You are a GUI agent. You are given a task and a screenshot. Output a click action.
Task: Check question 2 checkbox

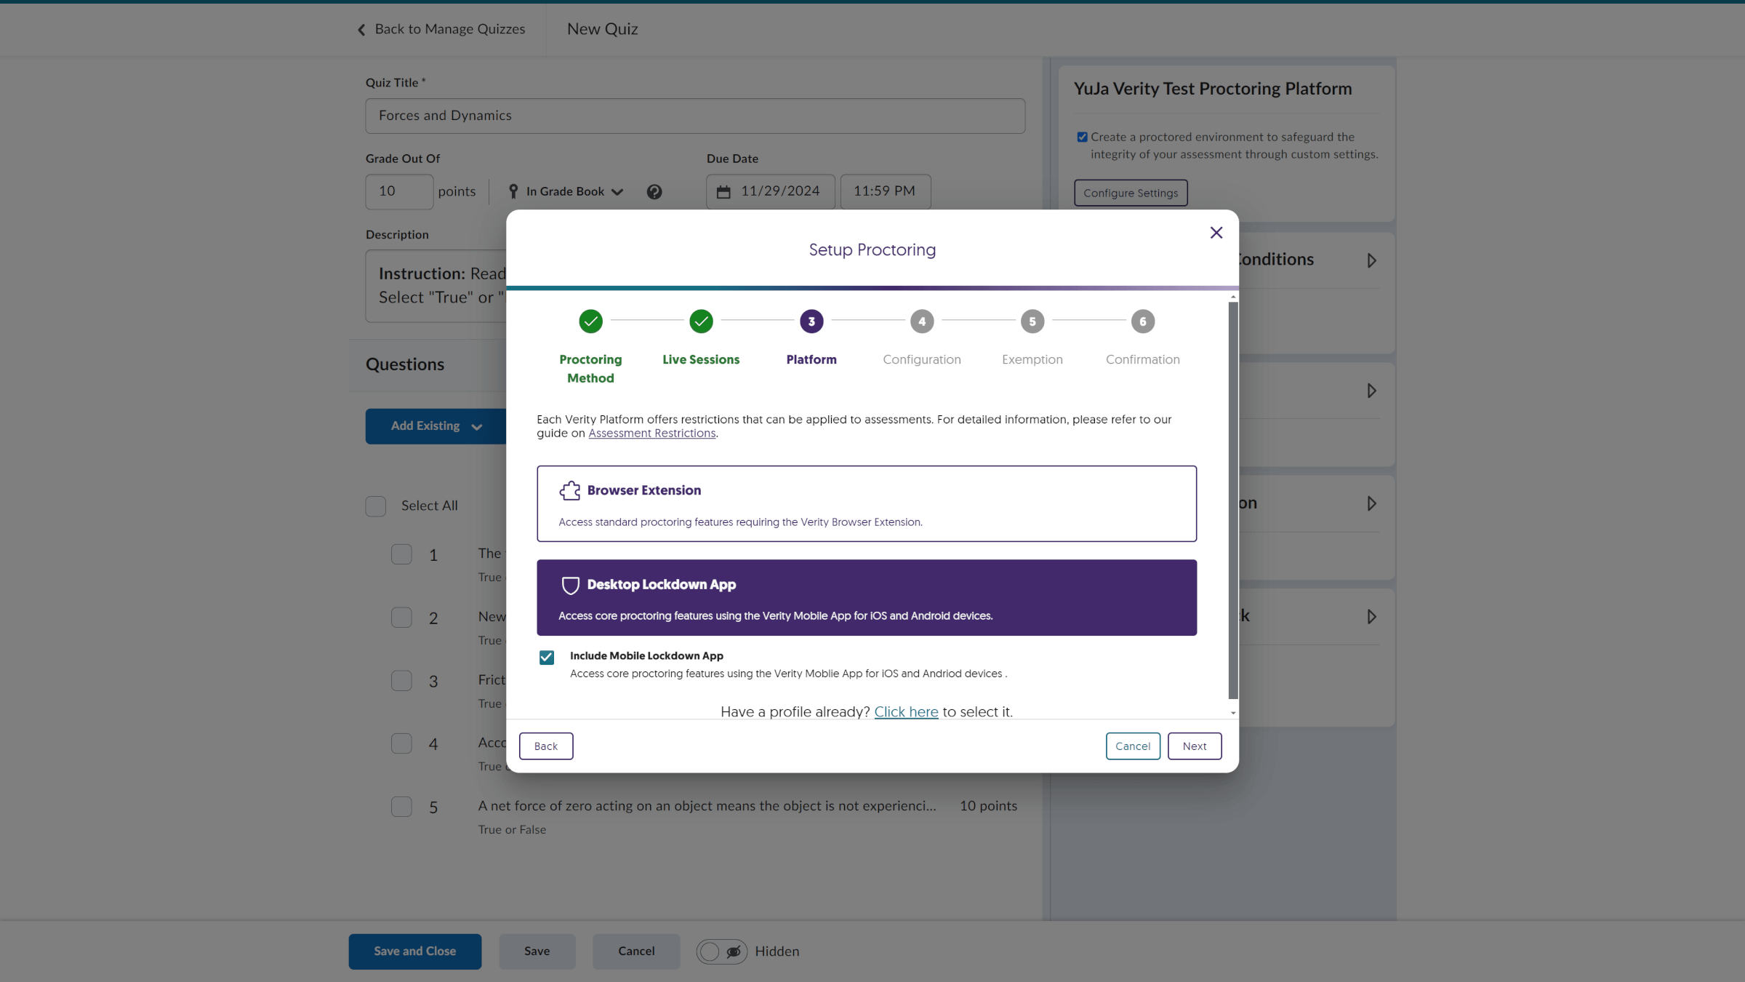tap(401, 618)
